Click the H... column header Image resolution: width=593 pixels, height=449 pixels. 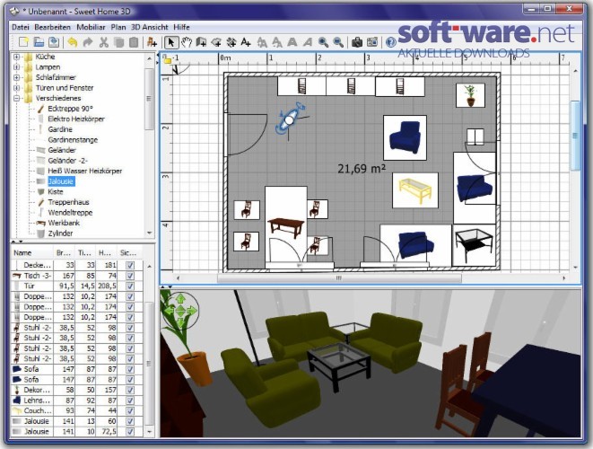coord(106,253)
